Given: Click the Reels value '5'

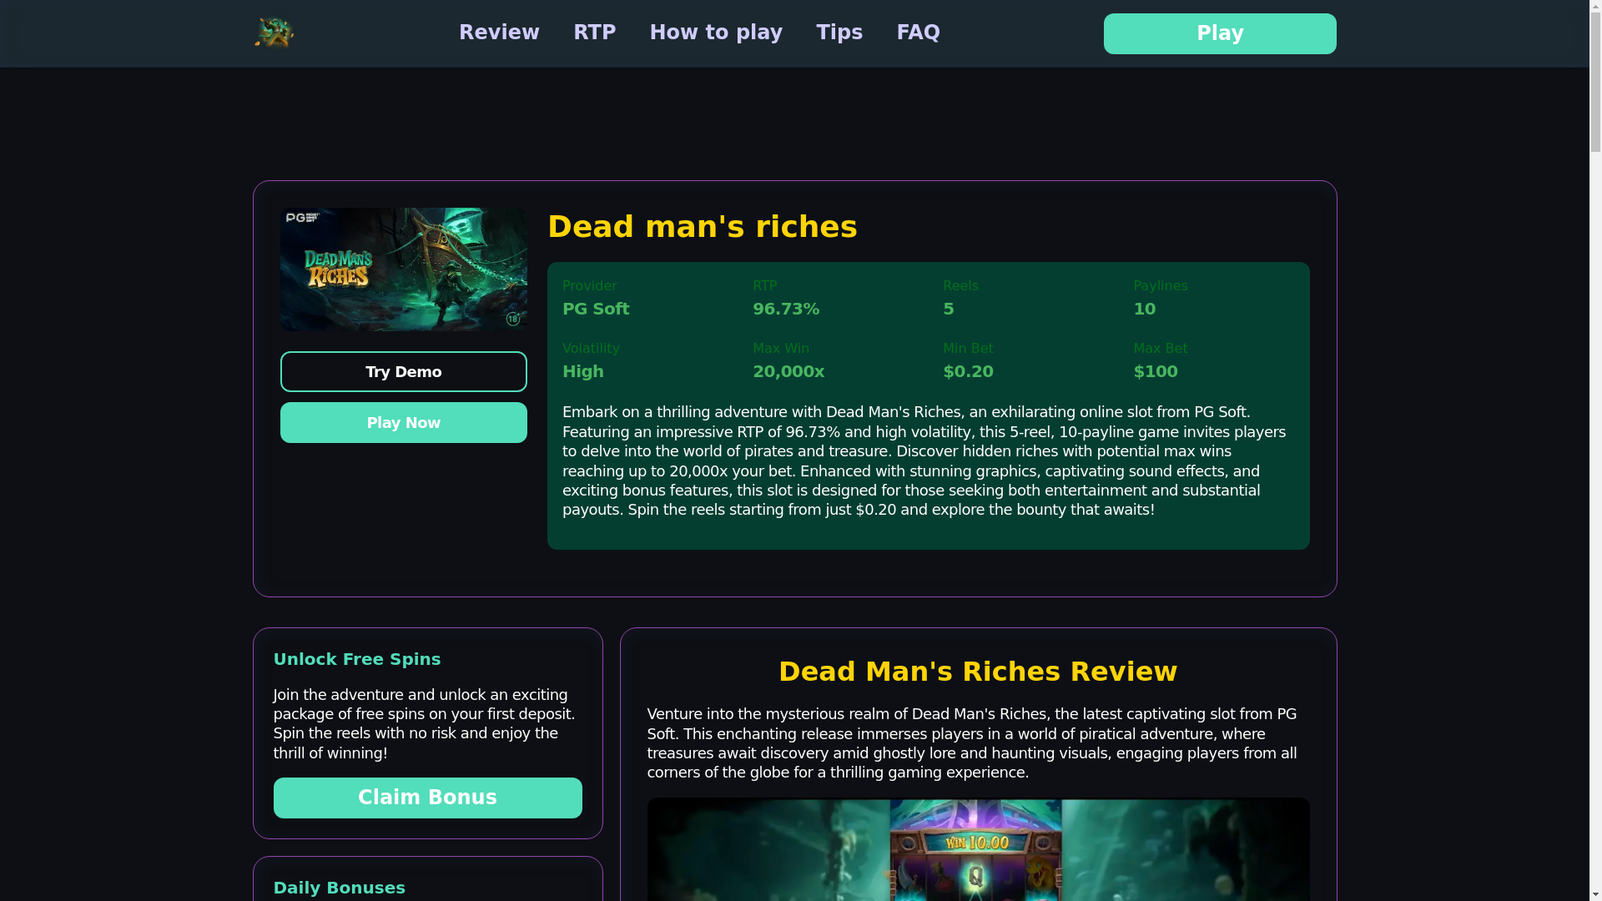Looking at the screenshot, I should click(949, 309).
